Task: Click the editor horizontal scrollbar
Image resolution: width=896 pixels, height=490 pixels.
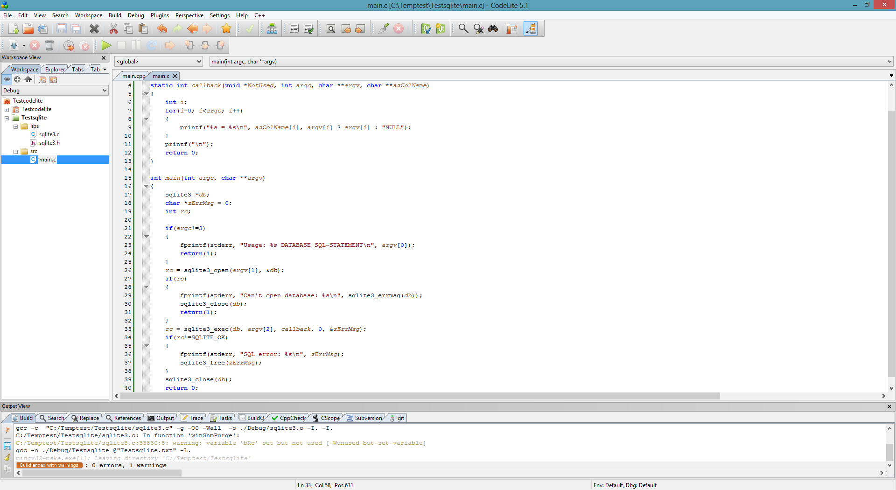Action: tap(420, 396)
